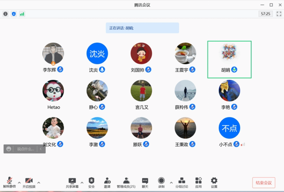
Task: Open the 应用 apps panel
Action: point(198,182)
